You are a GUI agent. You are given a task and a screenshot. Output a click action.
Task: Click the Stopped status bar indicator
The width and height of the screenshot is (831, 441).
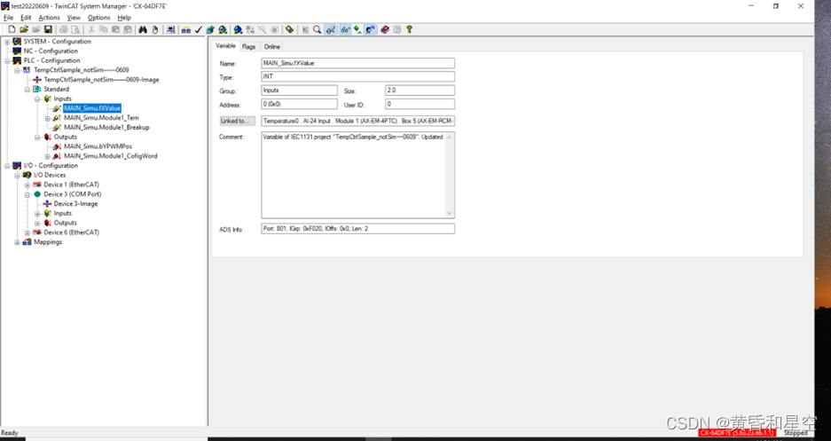click(796, 433)
